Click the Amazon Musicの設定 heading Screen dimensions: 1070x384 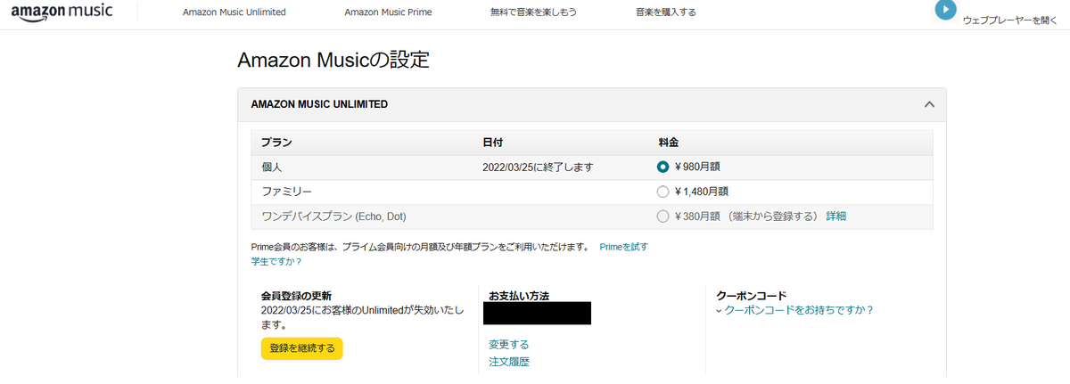pos(333,61)
